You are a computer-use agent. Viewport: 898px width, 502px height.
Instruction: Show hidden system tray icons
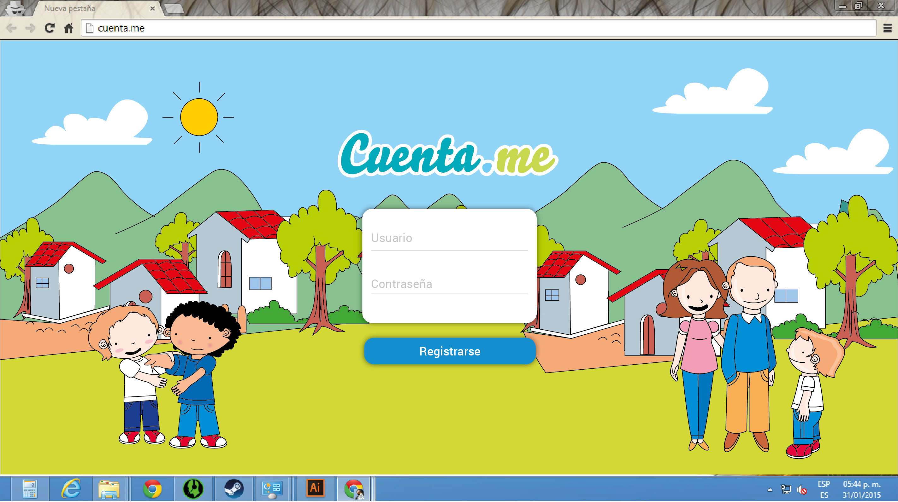(770, 490)
